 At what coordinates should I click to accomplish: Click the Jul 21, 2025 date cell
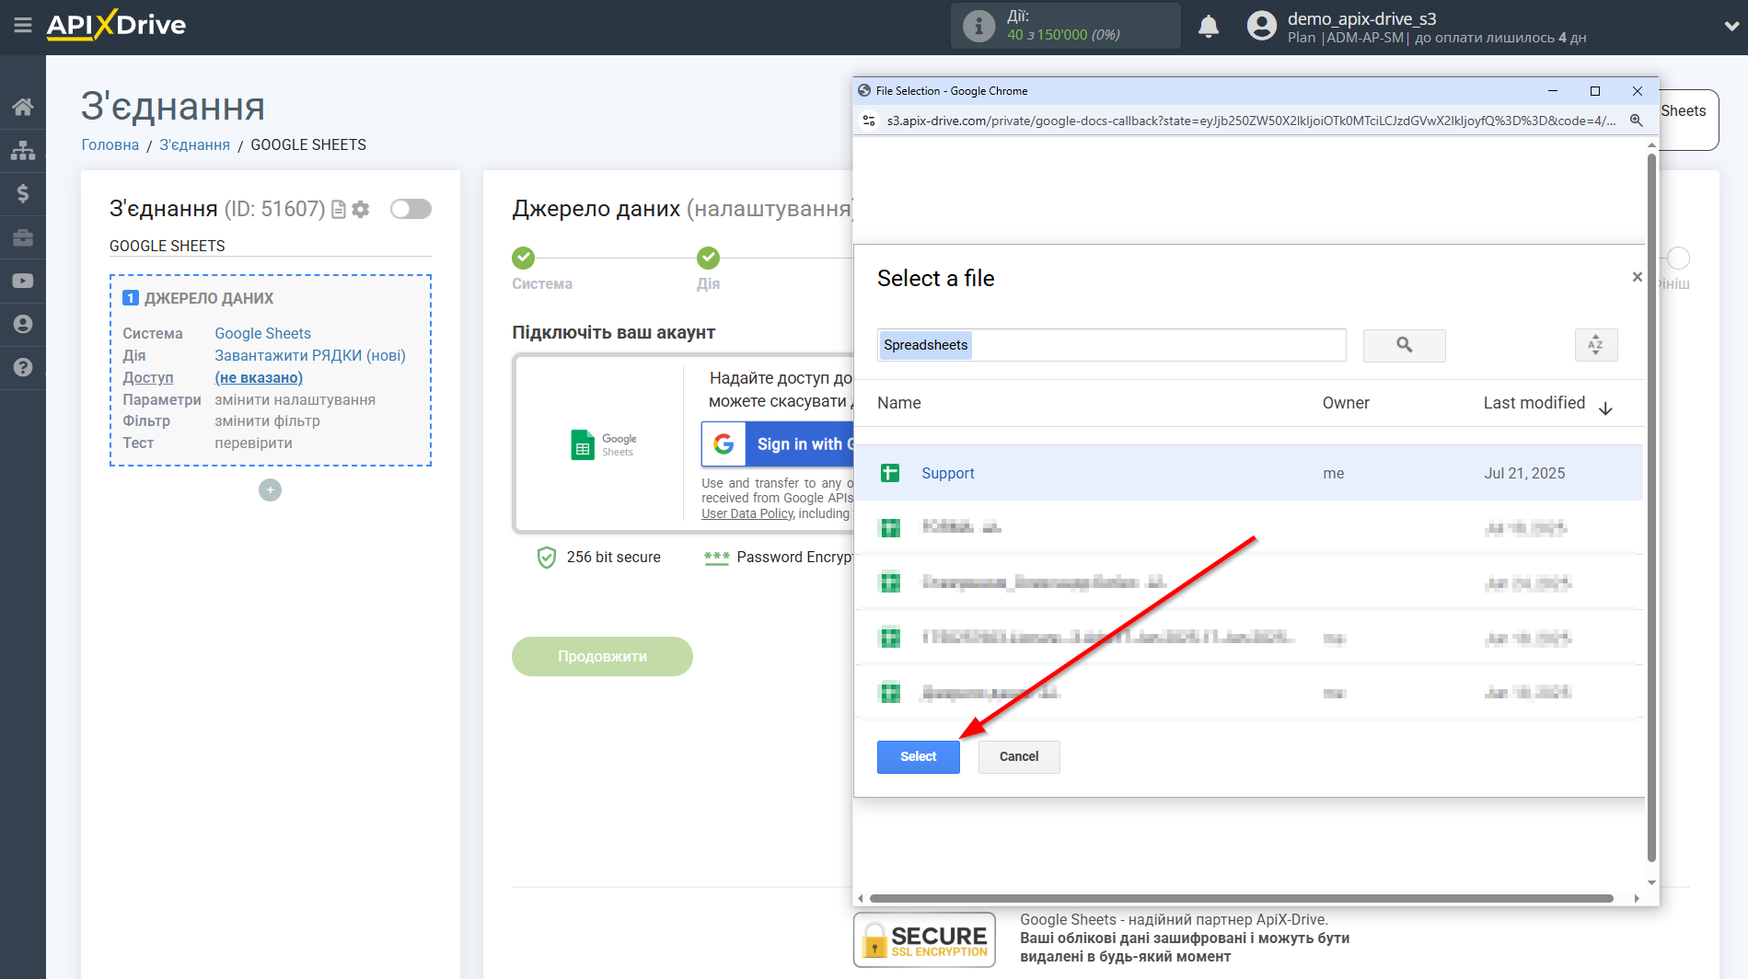pyautogui.click(x=1524, y=473)
